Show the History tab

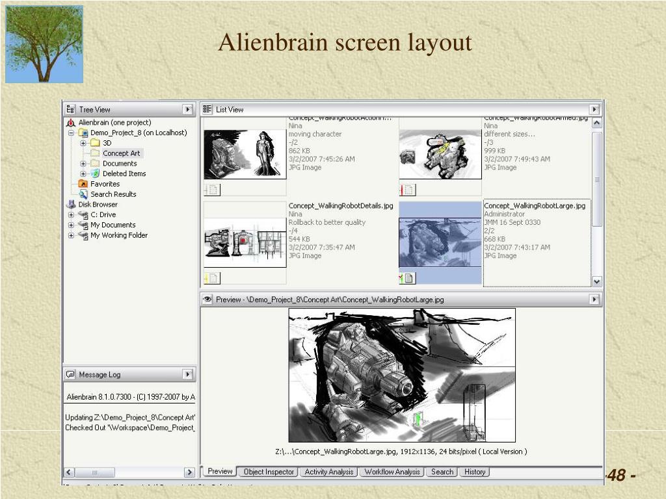(x=475, y=472)
